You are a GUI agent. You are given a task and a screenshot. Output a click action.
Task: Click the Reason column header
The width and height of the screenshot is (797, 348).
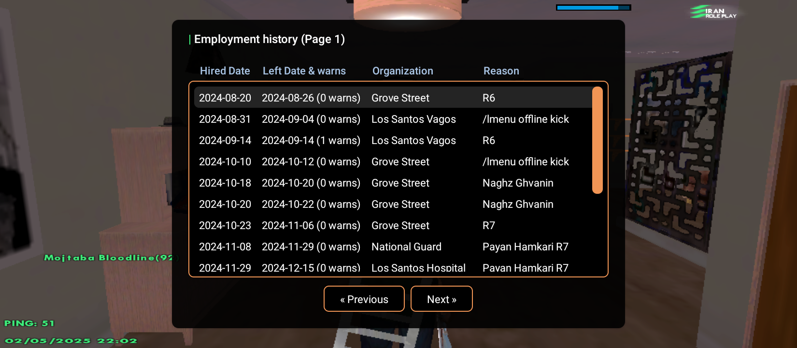coord(501,71)
